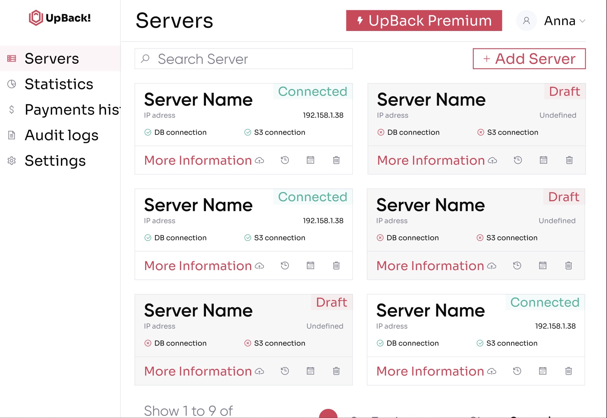
Task: Click the history clock icon on first server card
Action: pyautogui.click(x=285, y=160)
